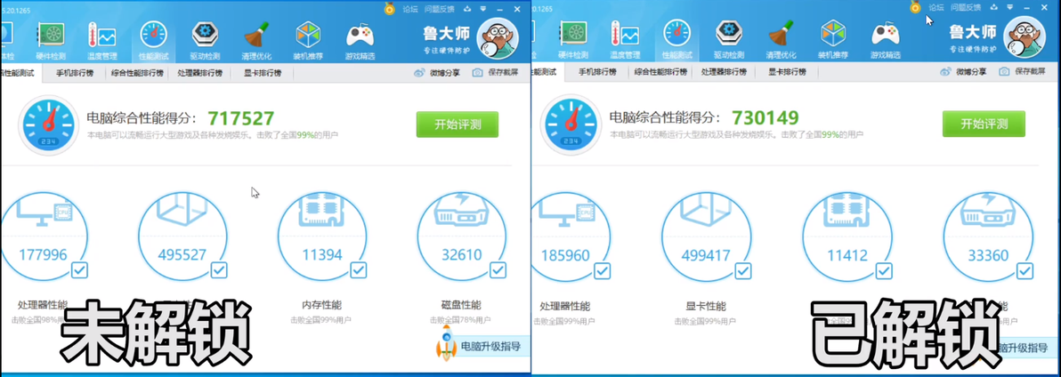Uncheck the disk score 32610 checkbox

[498, 270]
